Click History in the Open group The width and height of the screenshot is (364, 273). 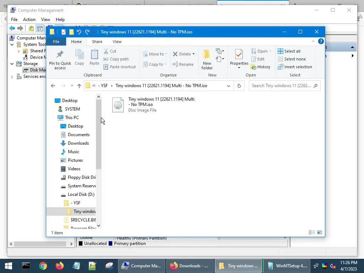[261, 67]
